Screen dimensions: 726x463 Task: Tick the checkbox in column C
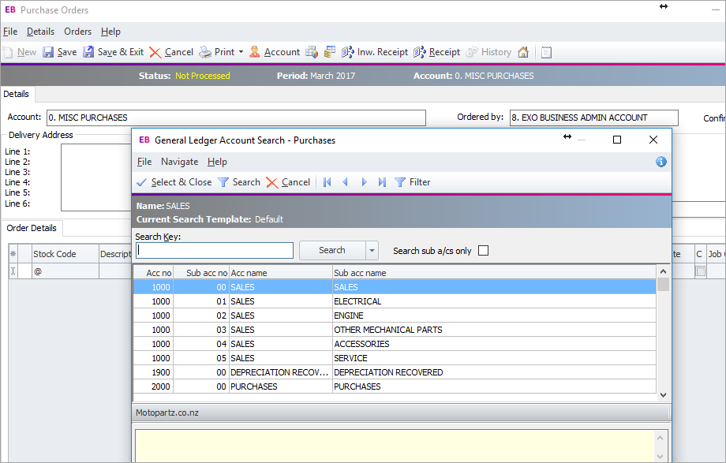coord(699,271)
